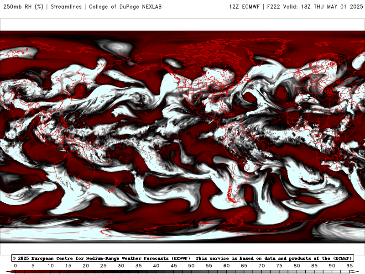Click the "65" label on the color scale
The width and height of the screenshot is (365, 274).
[244, 266]
